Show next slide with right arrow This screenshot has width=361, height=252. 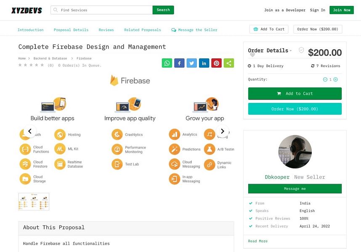pos(223,131)
